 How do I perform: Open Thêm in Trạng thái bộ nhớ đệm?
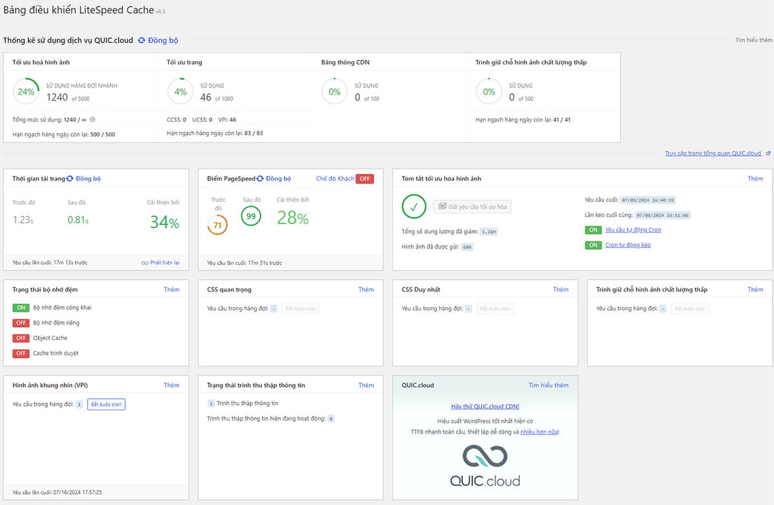click(172, 289)
